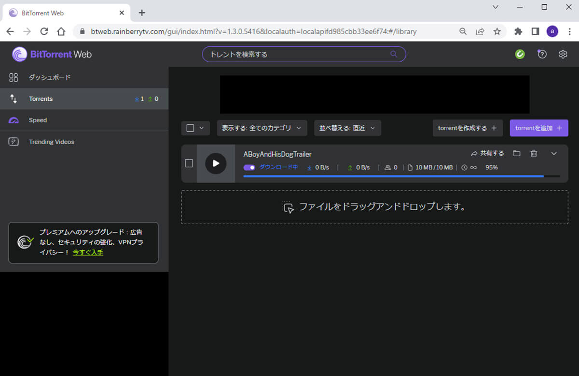This screenshot has width=579, height=376.
Task: Click the torrentを作成する button
Action: tap(468, 128)
